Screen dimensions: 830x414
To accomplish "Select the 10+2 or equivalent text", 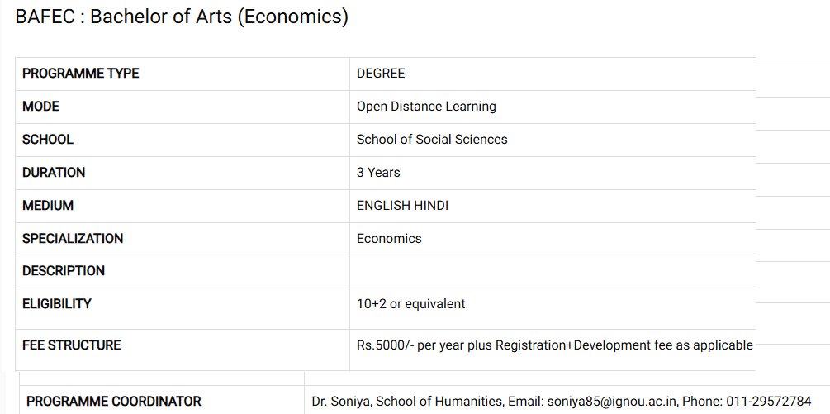I will 410,304.
